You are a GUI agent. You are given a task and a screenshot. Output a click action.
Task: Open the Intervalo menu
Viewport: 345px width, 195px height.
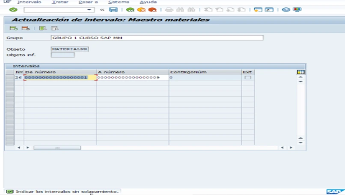(29, 2)
